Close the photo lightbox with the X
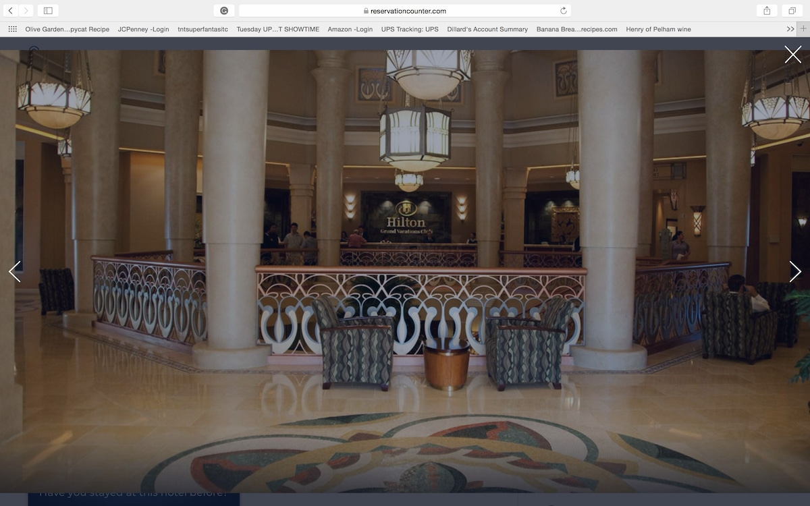Image resolution: width=810 pixels, height=506 pixels. point(793,55)
